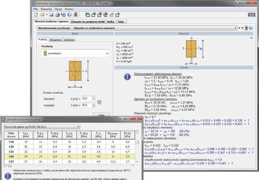Click the Dane panel header
259x180 pixels.
point(75,34)
